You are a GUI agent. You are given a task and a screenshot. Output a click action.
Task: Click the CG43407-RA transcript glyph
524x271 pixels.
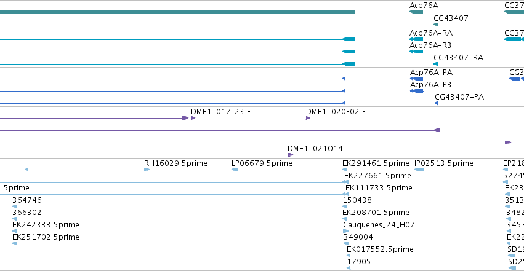point(435,64)
